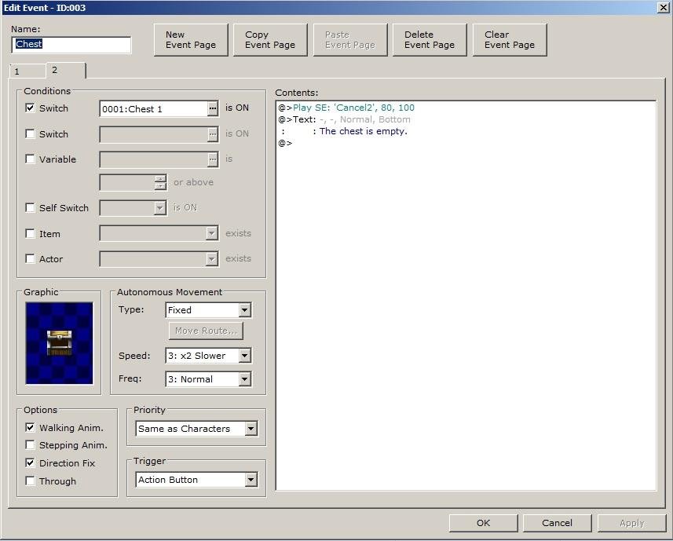Screen dimensions: 673x541
Task: Toggle Direction Fix option
Action: point(30,463)
